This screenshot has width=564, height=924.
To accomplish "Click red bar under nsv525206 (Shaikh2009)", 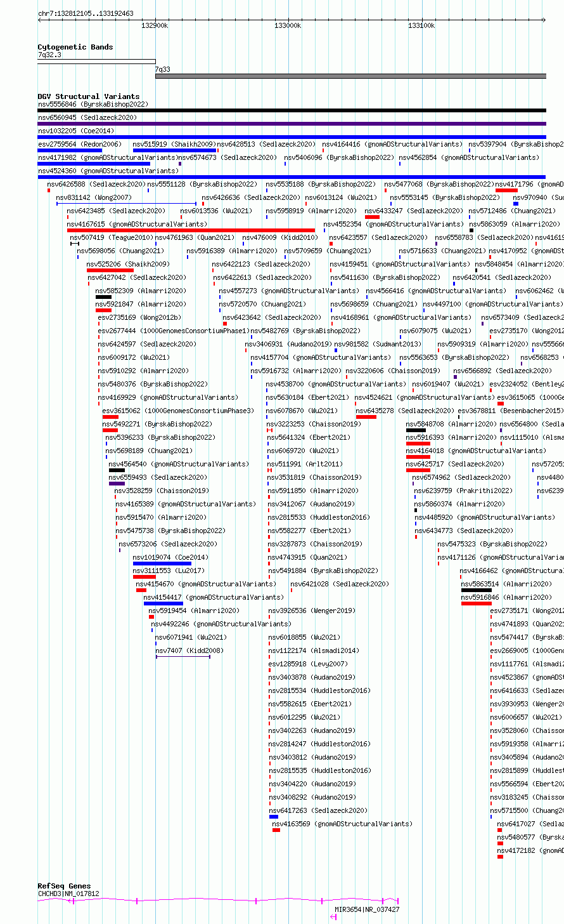I will [x=110, y=270].
